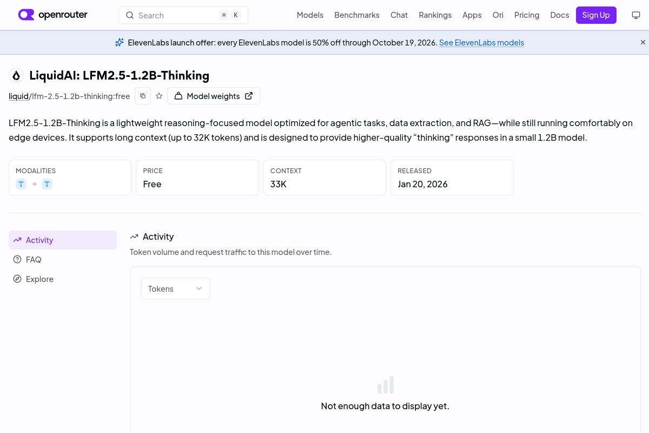Follow the See ElevenLabs models link
The image size is (649, 433).
tap(481, 43)
